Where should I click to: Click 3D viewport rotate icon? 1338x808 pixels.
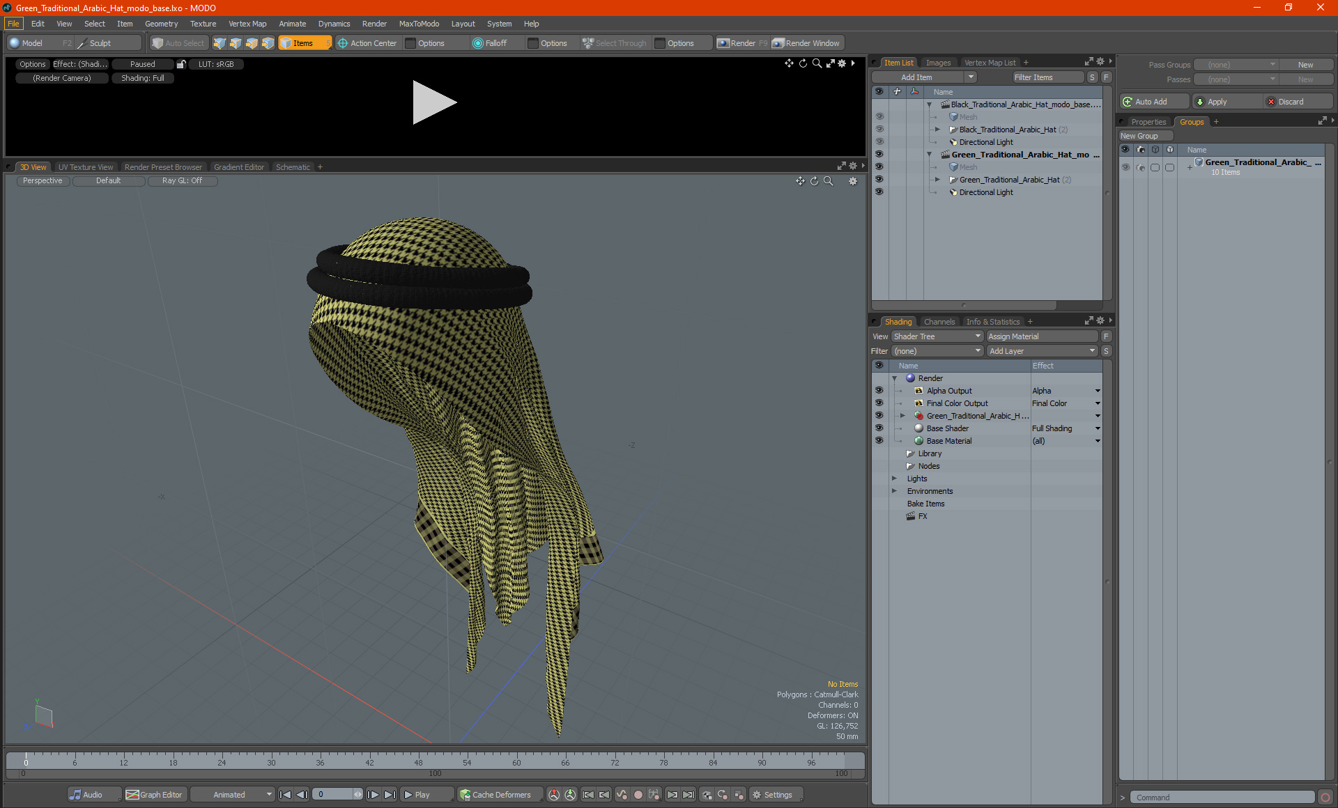pos(814,181)
